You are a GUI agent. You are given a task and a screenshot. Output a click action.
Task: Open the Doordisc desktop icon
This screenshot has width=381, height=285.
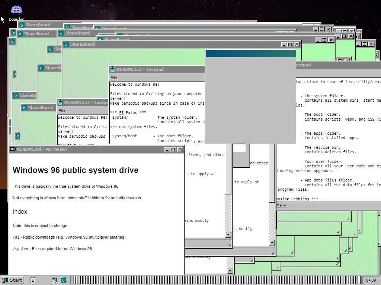[16, 13]
